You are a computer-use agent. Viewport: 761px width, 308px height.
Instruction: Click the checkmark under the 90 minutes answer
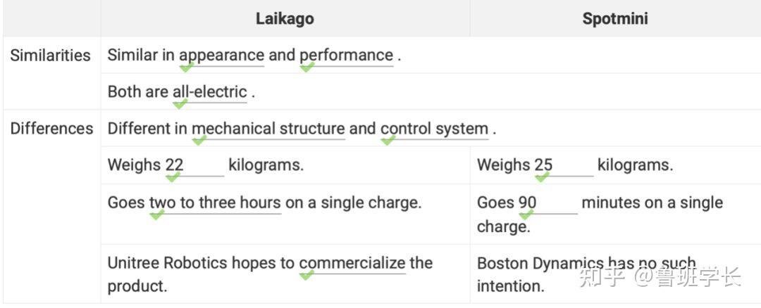(x=526, y=214)
